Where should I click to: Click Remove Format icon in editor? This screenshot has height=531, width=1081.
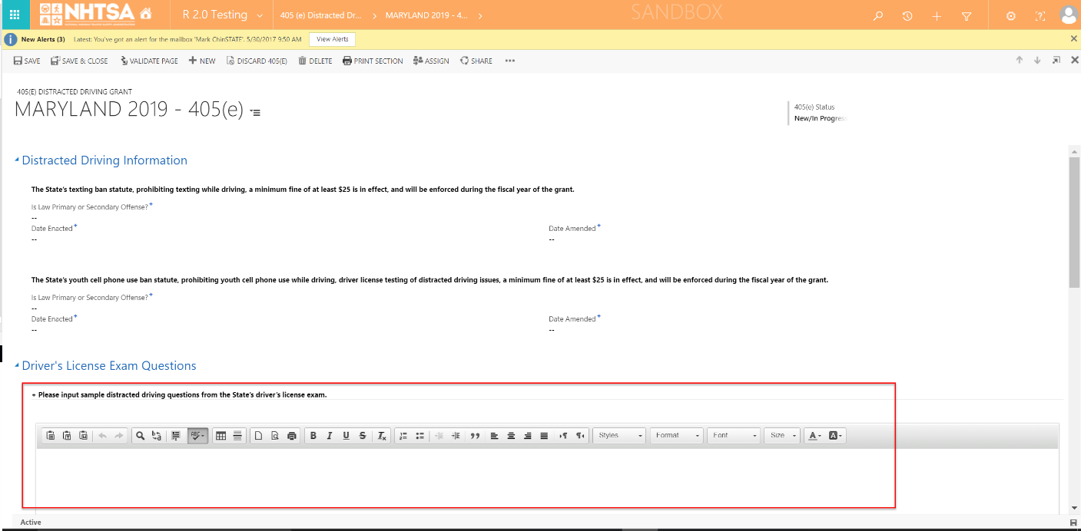382,436
